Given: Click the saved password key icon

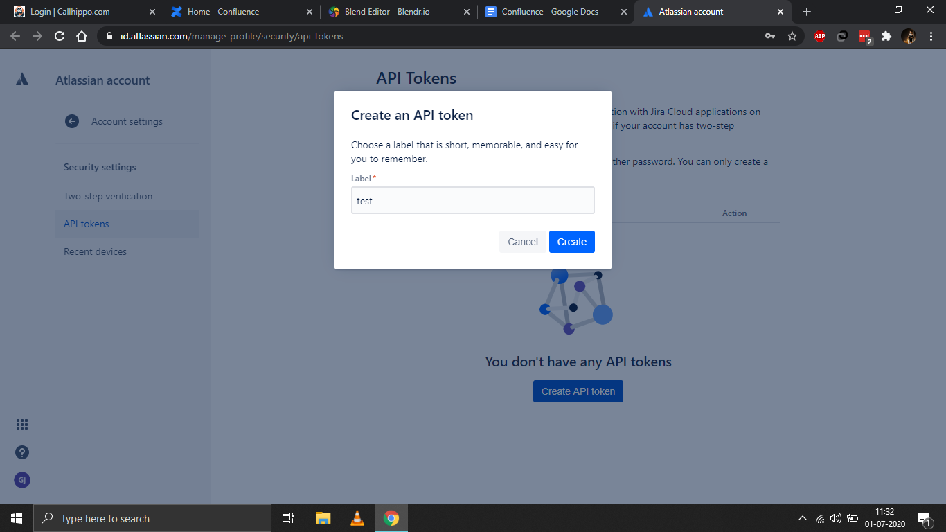Looking at the screenshot, I should click(770, 36).
